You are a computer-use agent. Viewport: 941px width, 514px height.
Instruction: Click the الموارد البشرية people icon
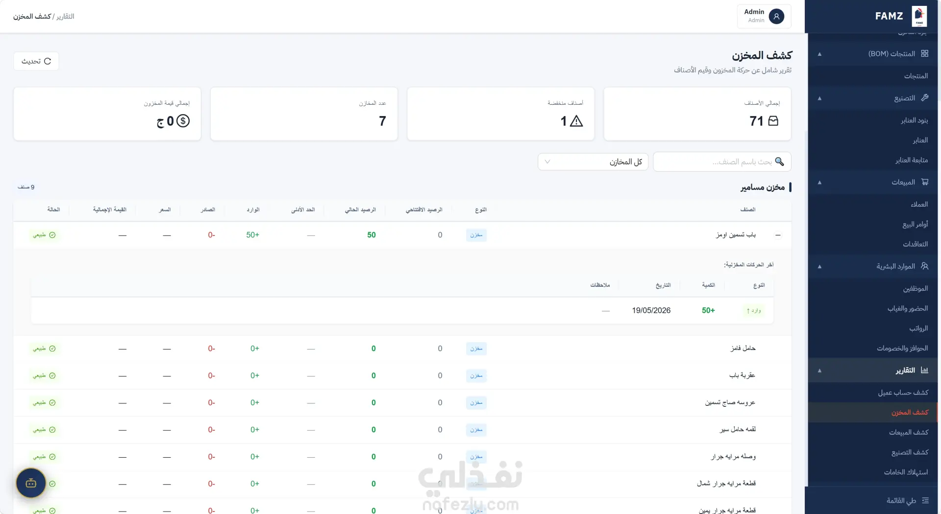(924, 266)
